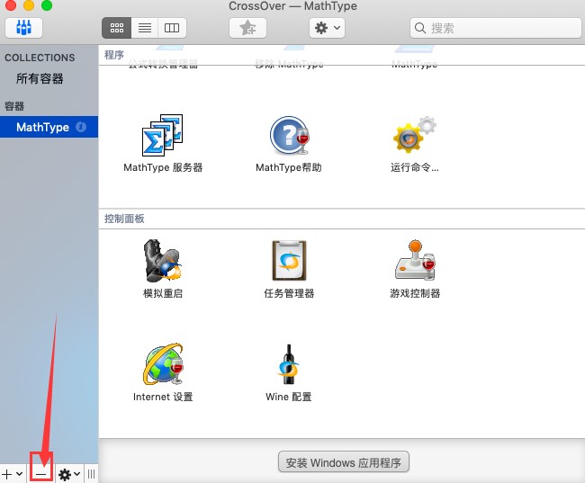585x483 pixels.
Task: Click the bottles icon in the toolbar
Action: click(24, 28)
